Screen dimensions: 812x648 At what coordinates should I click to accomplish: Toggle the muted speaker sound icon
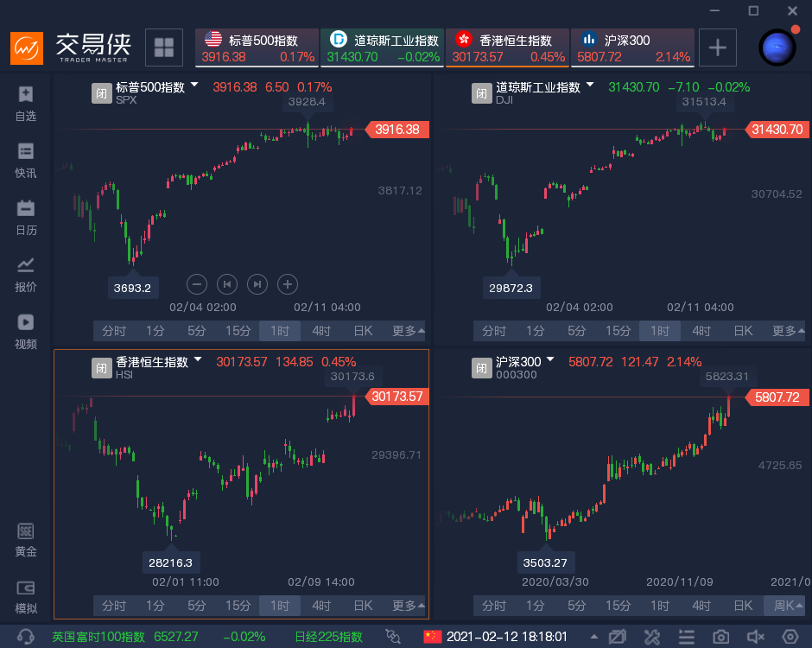(756, 636)
